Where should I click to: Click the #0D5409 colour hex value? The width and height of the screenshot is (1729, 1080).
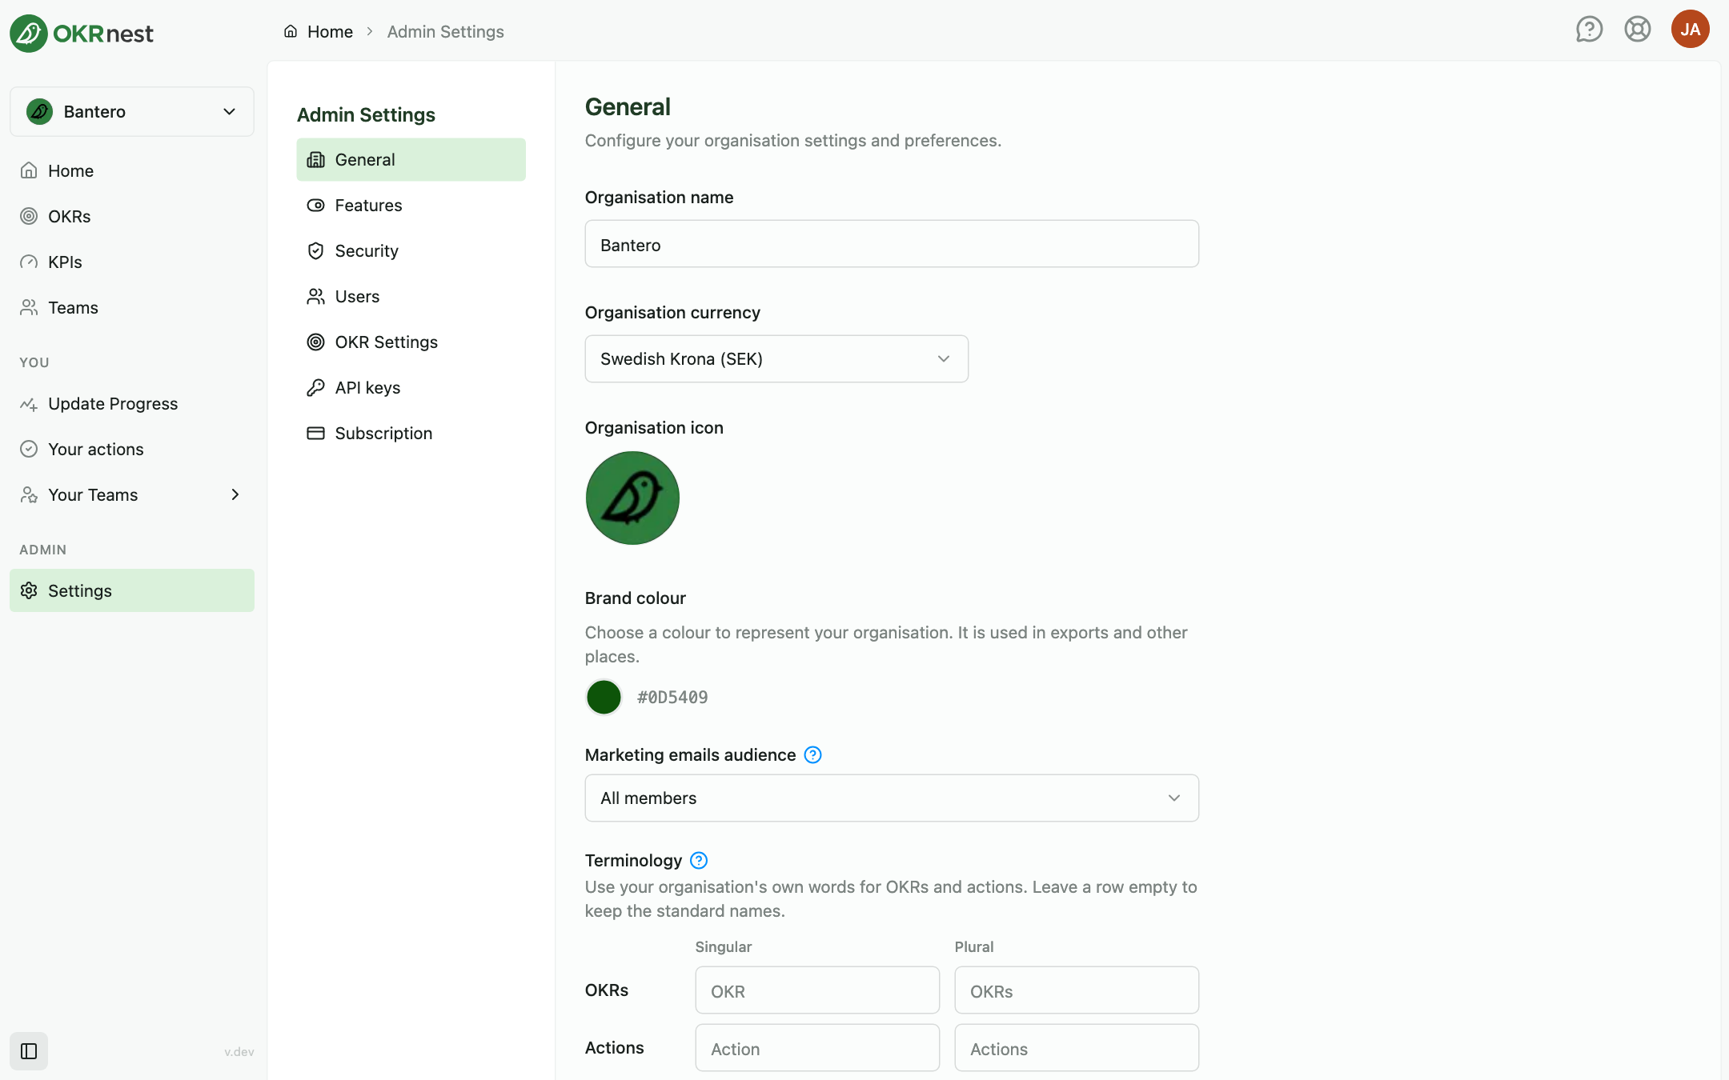[672, 698]
